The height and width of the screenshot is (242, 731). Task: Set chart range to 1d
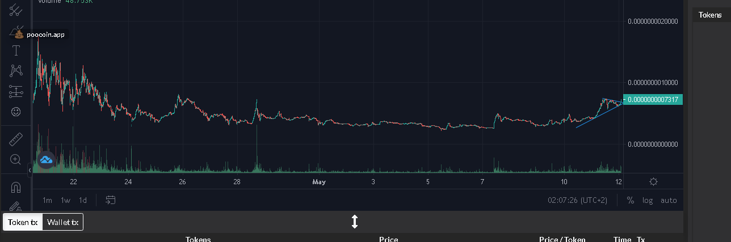coord(83,200)
